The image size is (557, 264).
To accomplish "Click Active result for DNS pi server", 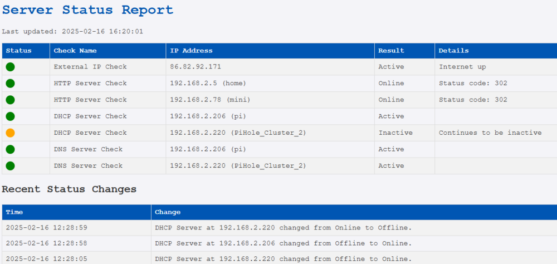I will 391,149.
